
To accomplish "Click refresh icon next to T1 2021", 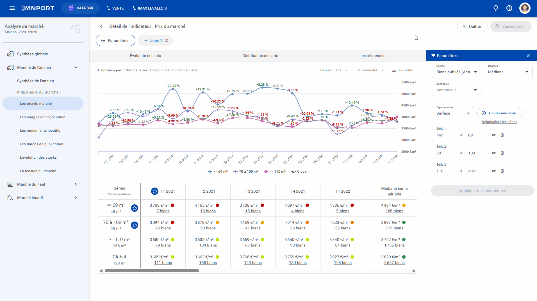I will tap(154, 191).
